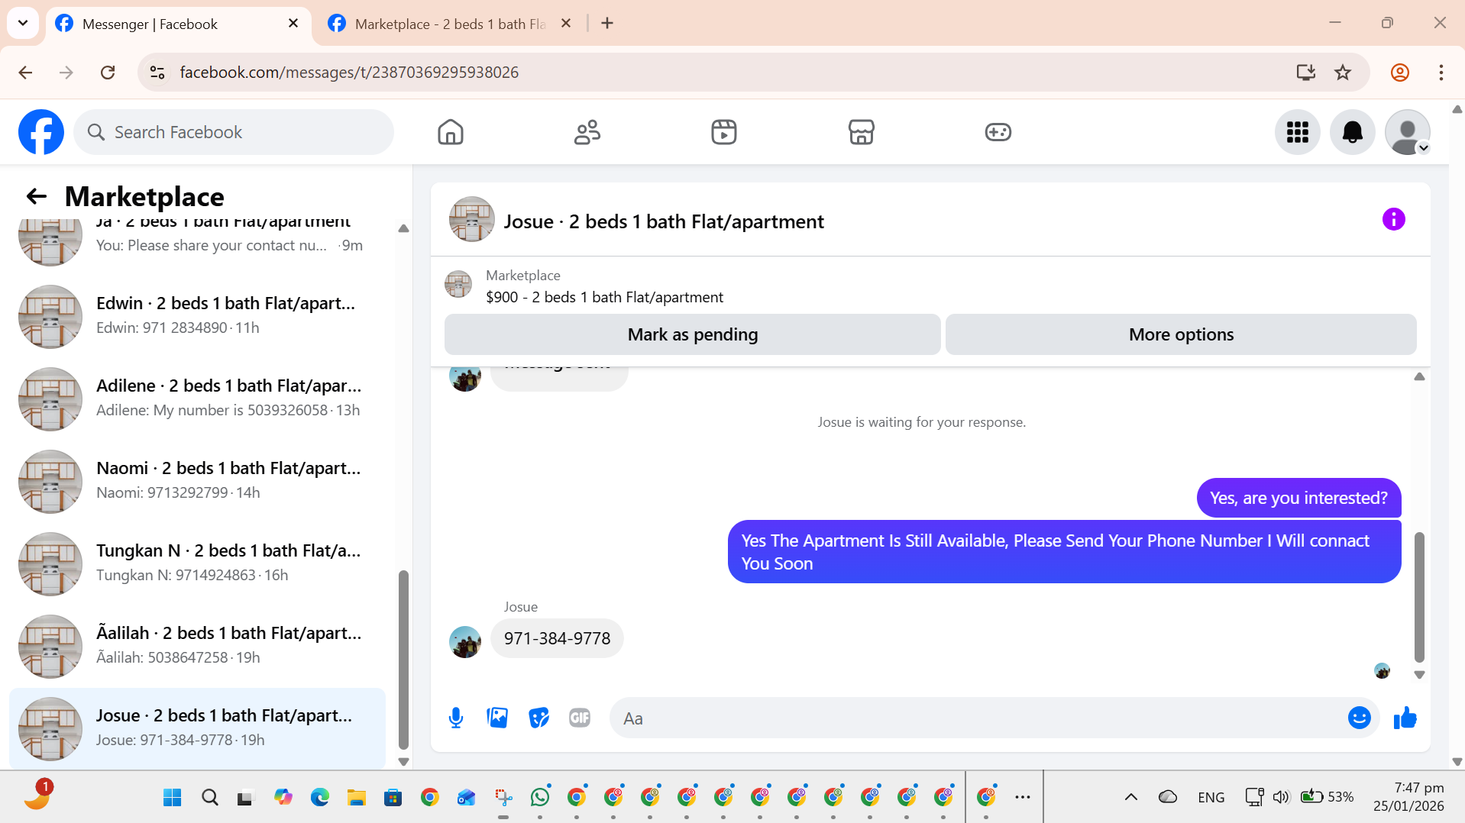The width and height of the screenshot is (1465, 823).
Task: Open the notifications bell
Action: click(1352, 132)
